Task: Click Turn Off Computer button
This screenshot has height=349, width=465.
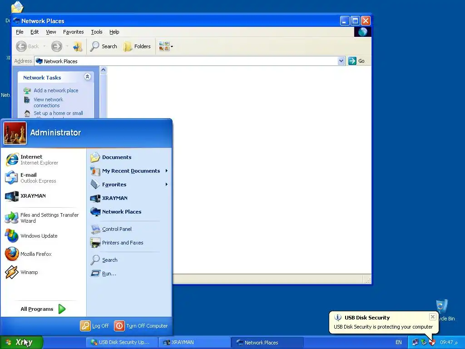Action: (141, 326)
